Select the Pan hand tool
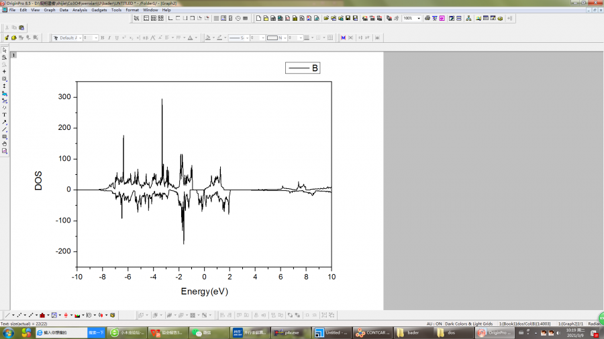This screenshot has height=339, width=604. click(x=4, y=143)
